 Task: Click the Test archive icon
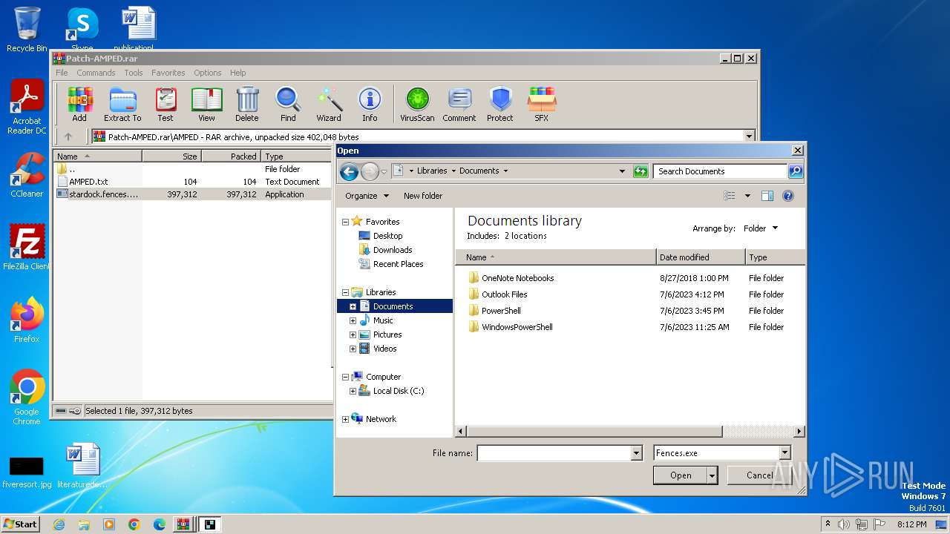pos(166,104)
